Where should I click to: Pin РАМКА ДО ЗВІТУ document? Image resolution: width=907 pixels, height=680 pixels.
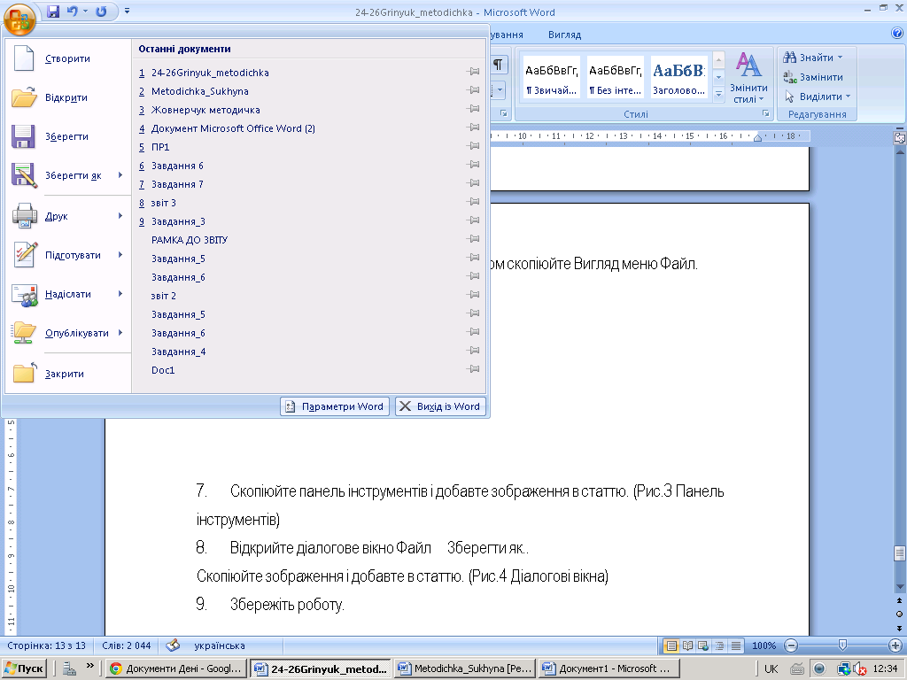click(x=474, y=239)
